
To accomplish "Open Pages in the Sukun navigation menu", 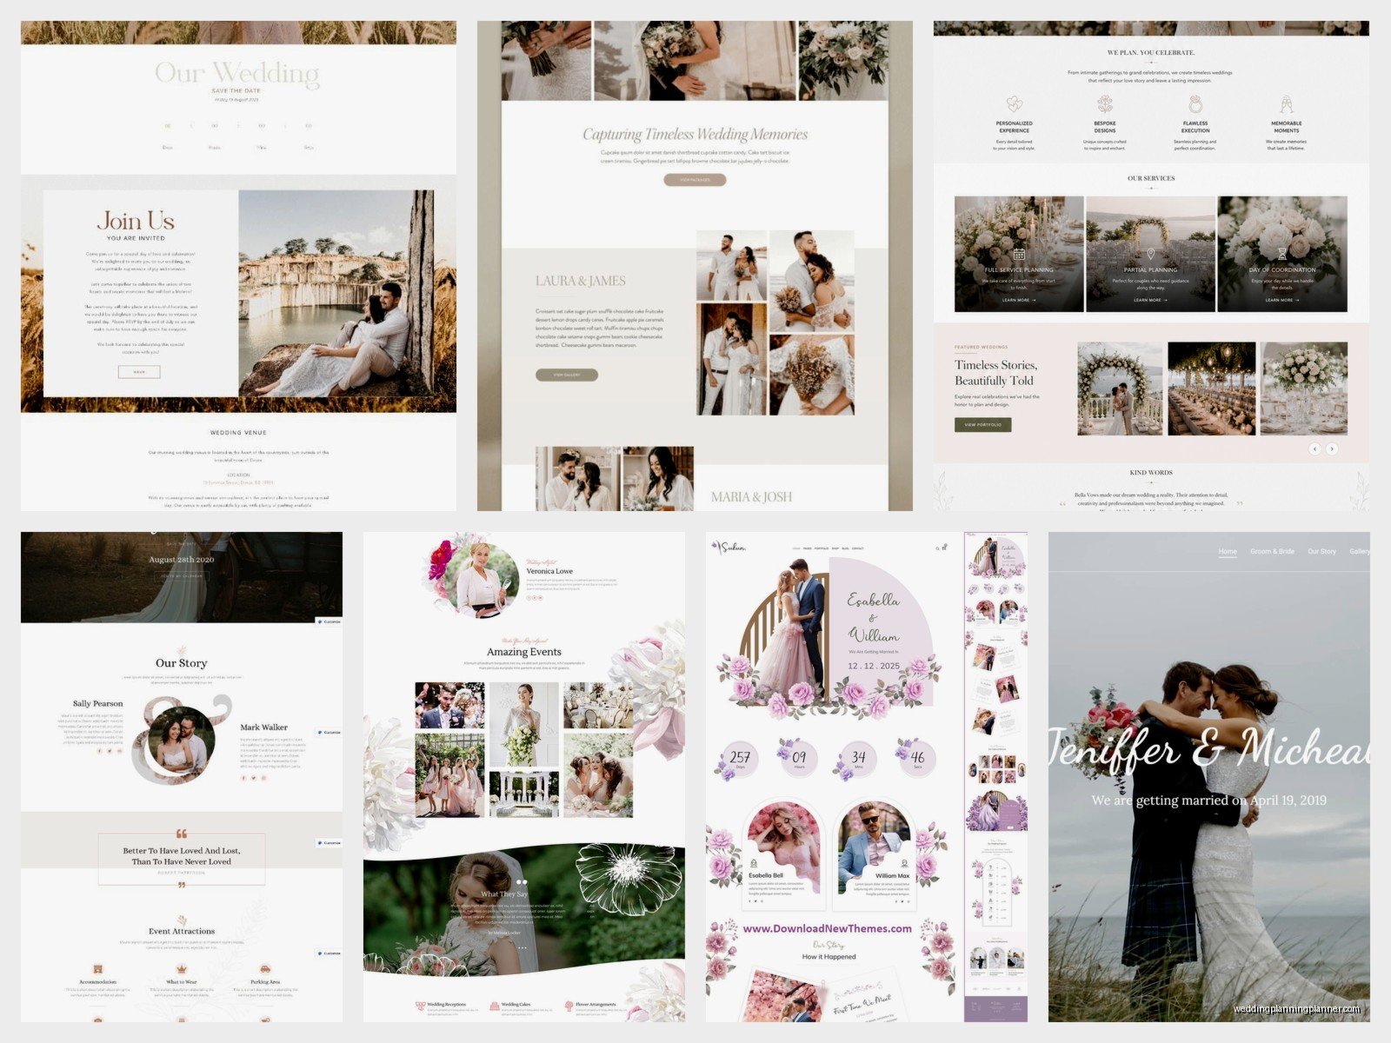I will click(x=808, y=548).
